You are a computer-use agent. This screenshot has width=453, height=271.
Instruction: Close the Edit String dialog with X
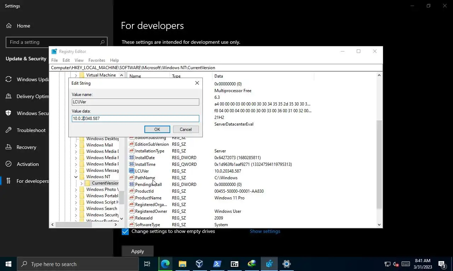pyautogui.click(x=197, y=83)
